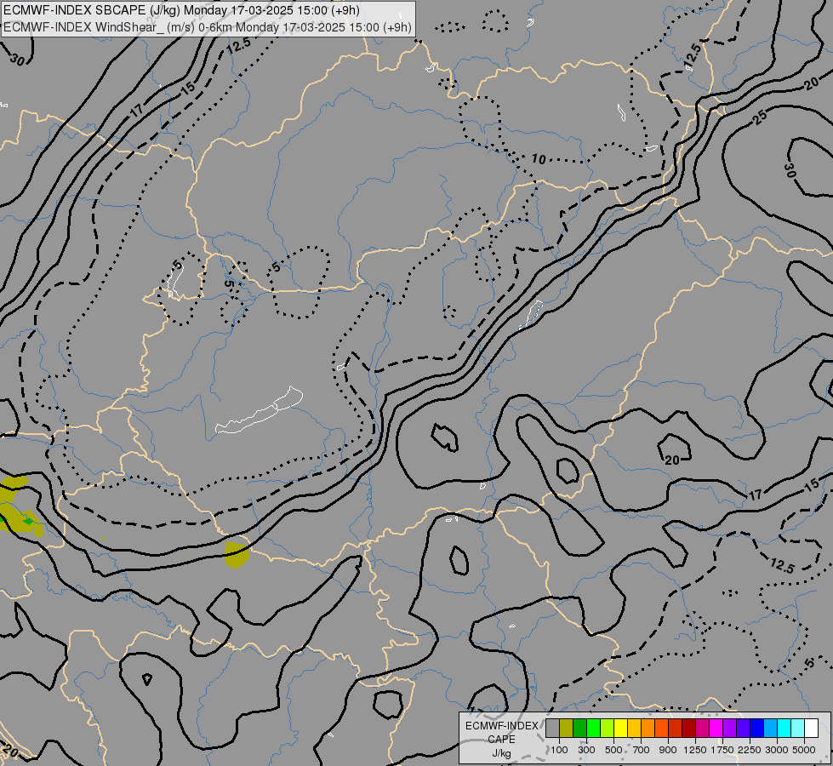Click the magenta legend swatch

(x=716, y=729)
